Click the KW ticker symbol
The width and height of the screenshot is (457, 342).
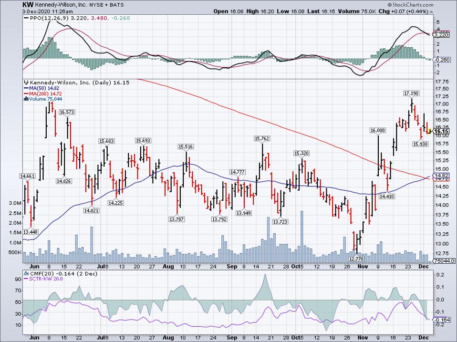(x=28, y=5)
